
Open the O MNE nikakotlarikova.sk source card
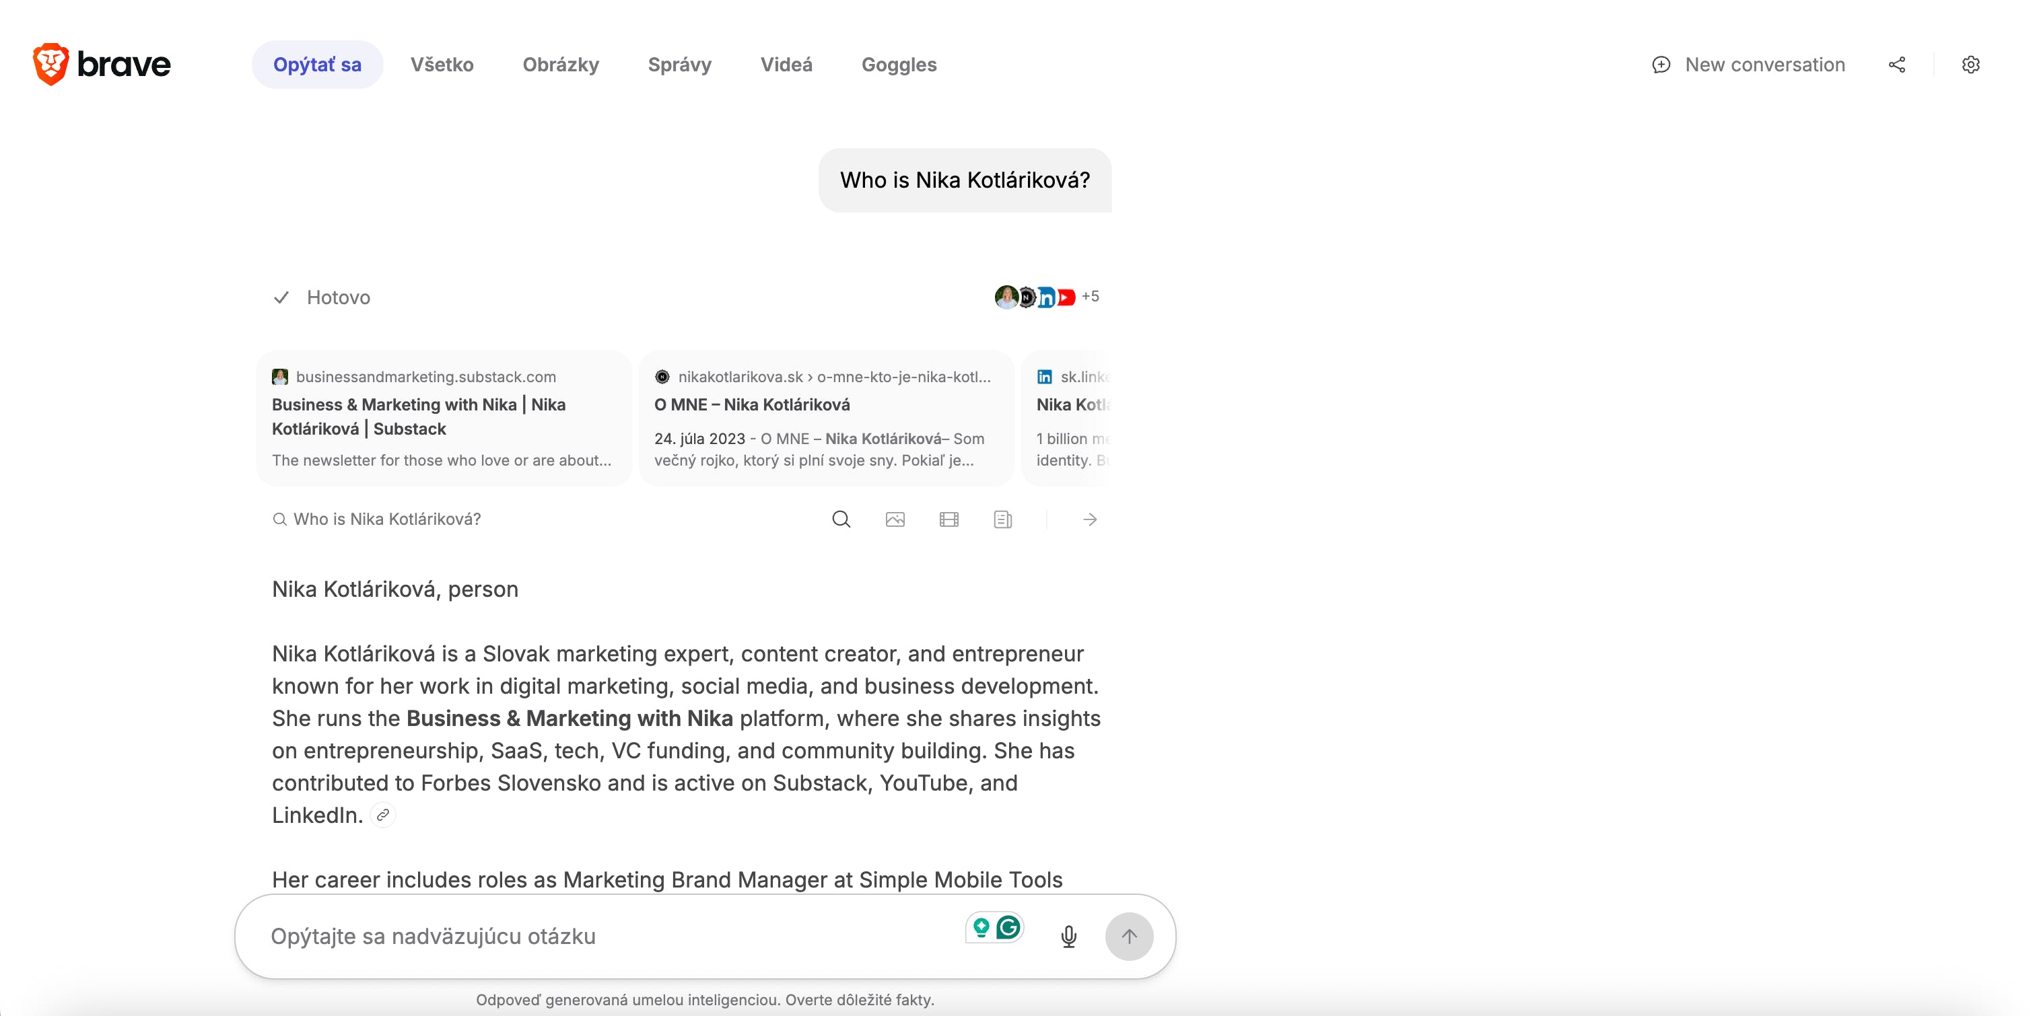[825, 417]
